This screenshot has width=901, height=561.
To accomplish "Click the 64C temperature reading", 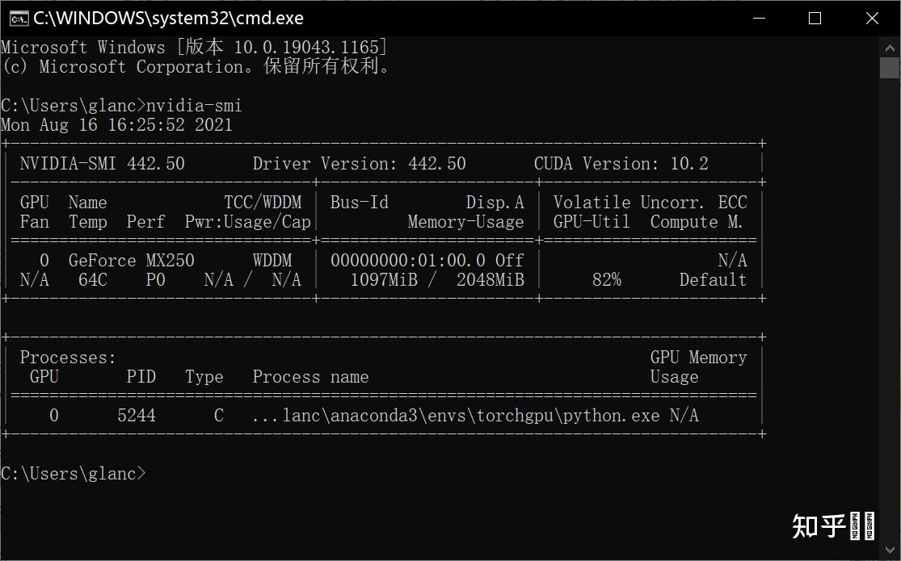I will pos(92,280).
